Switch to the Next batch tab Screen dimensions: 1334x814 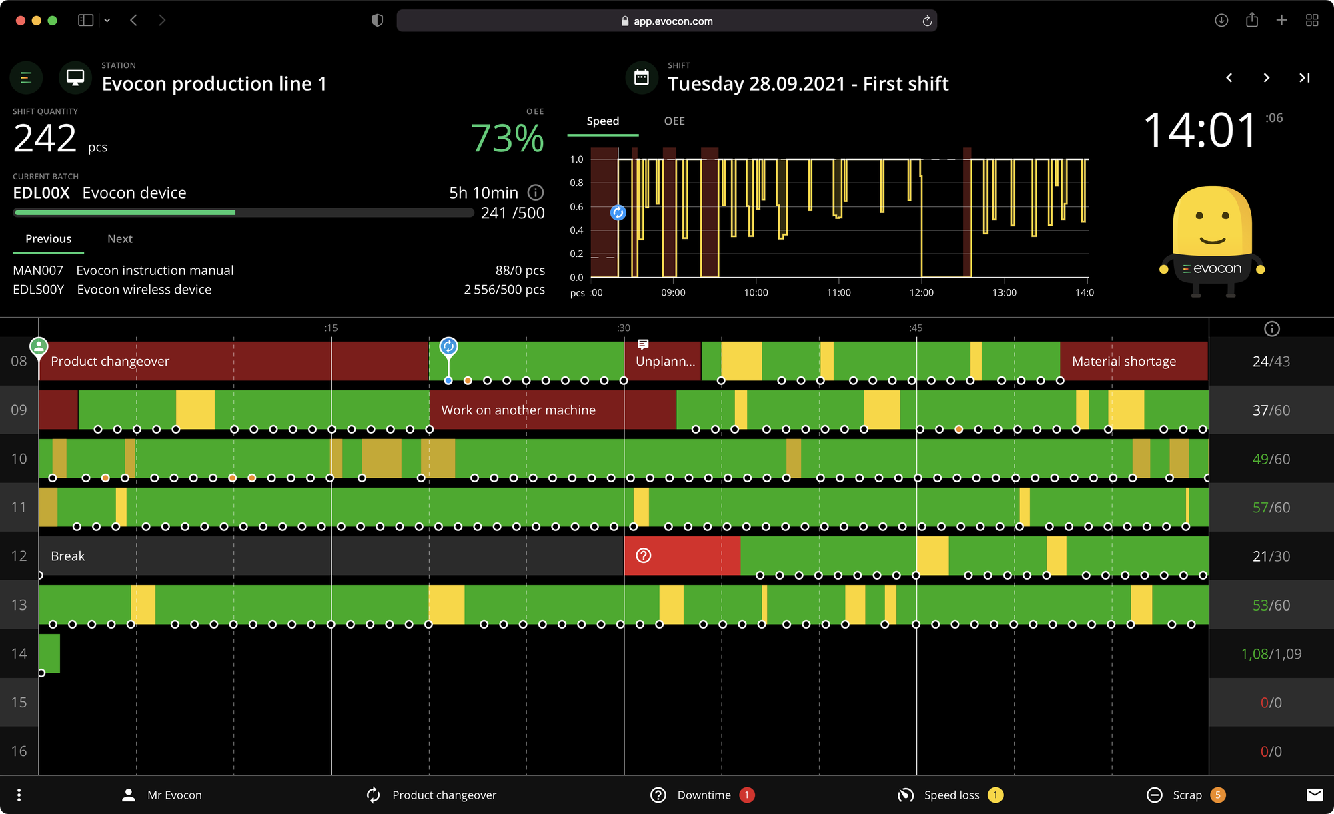tap(119, 238)
